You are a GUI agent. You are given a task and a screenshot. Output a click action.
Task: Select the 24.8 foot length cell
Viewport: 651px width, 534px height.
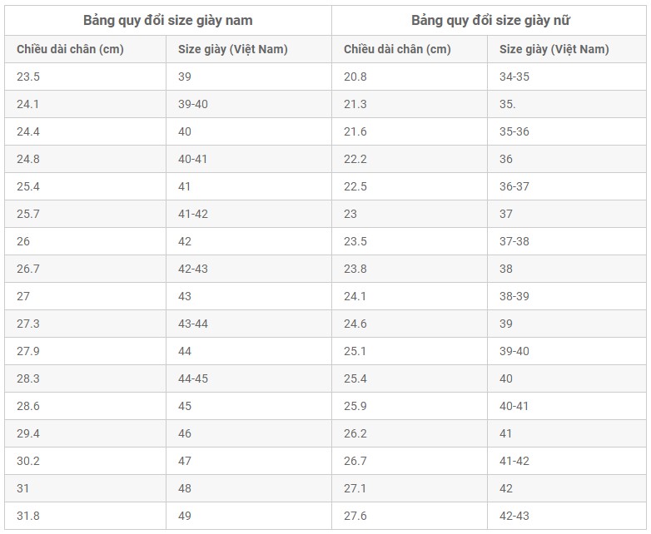tap(28, 159)
